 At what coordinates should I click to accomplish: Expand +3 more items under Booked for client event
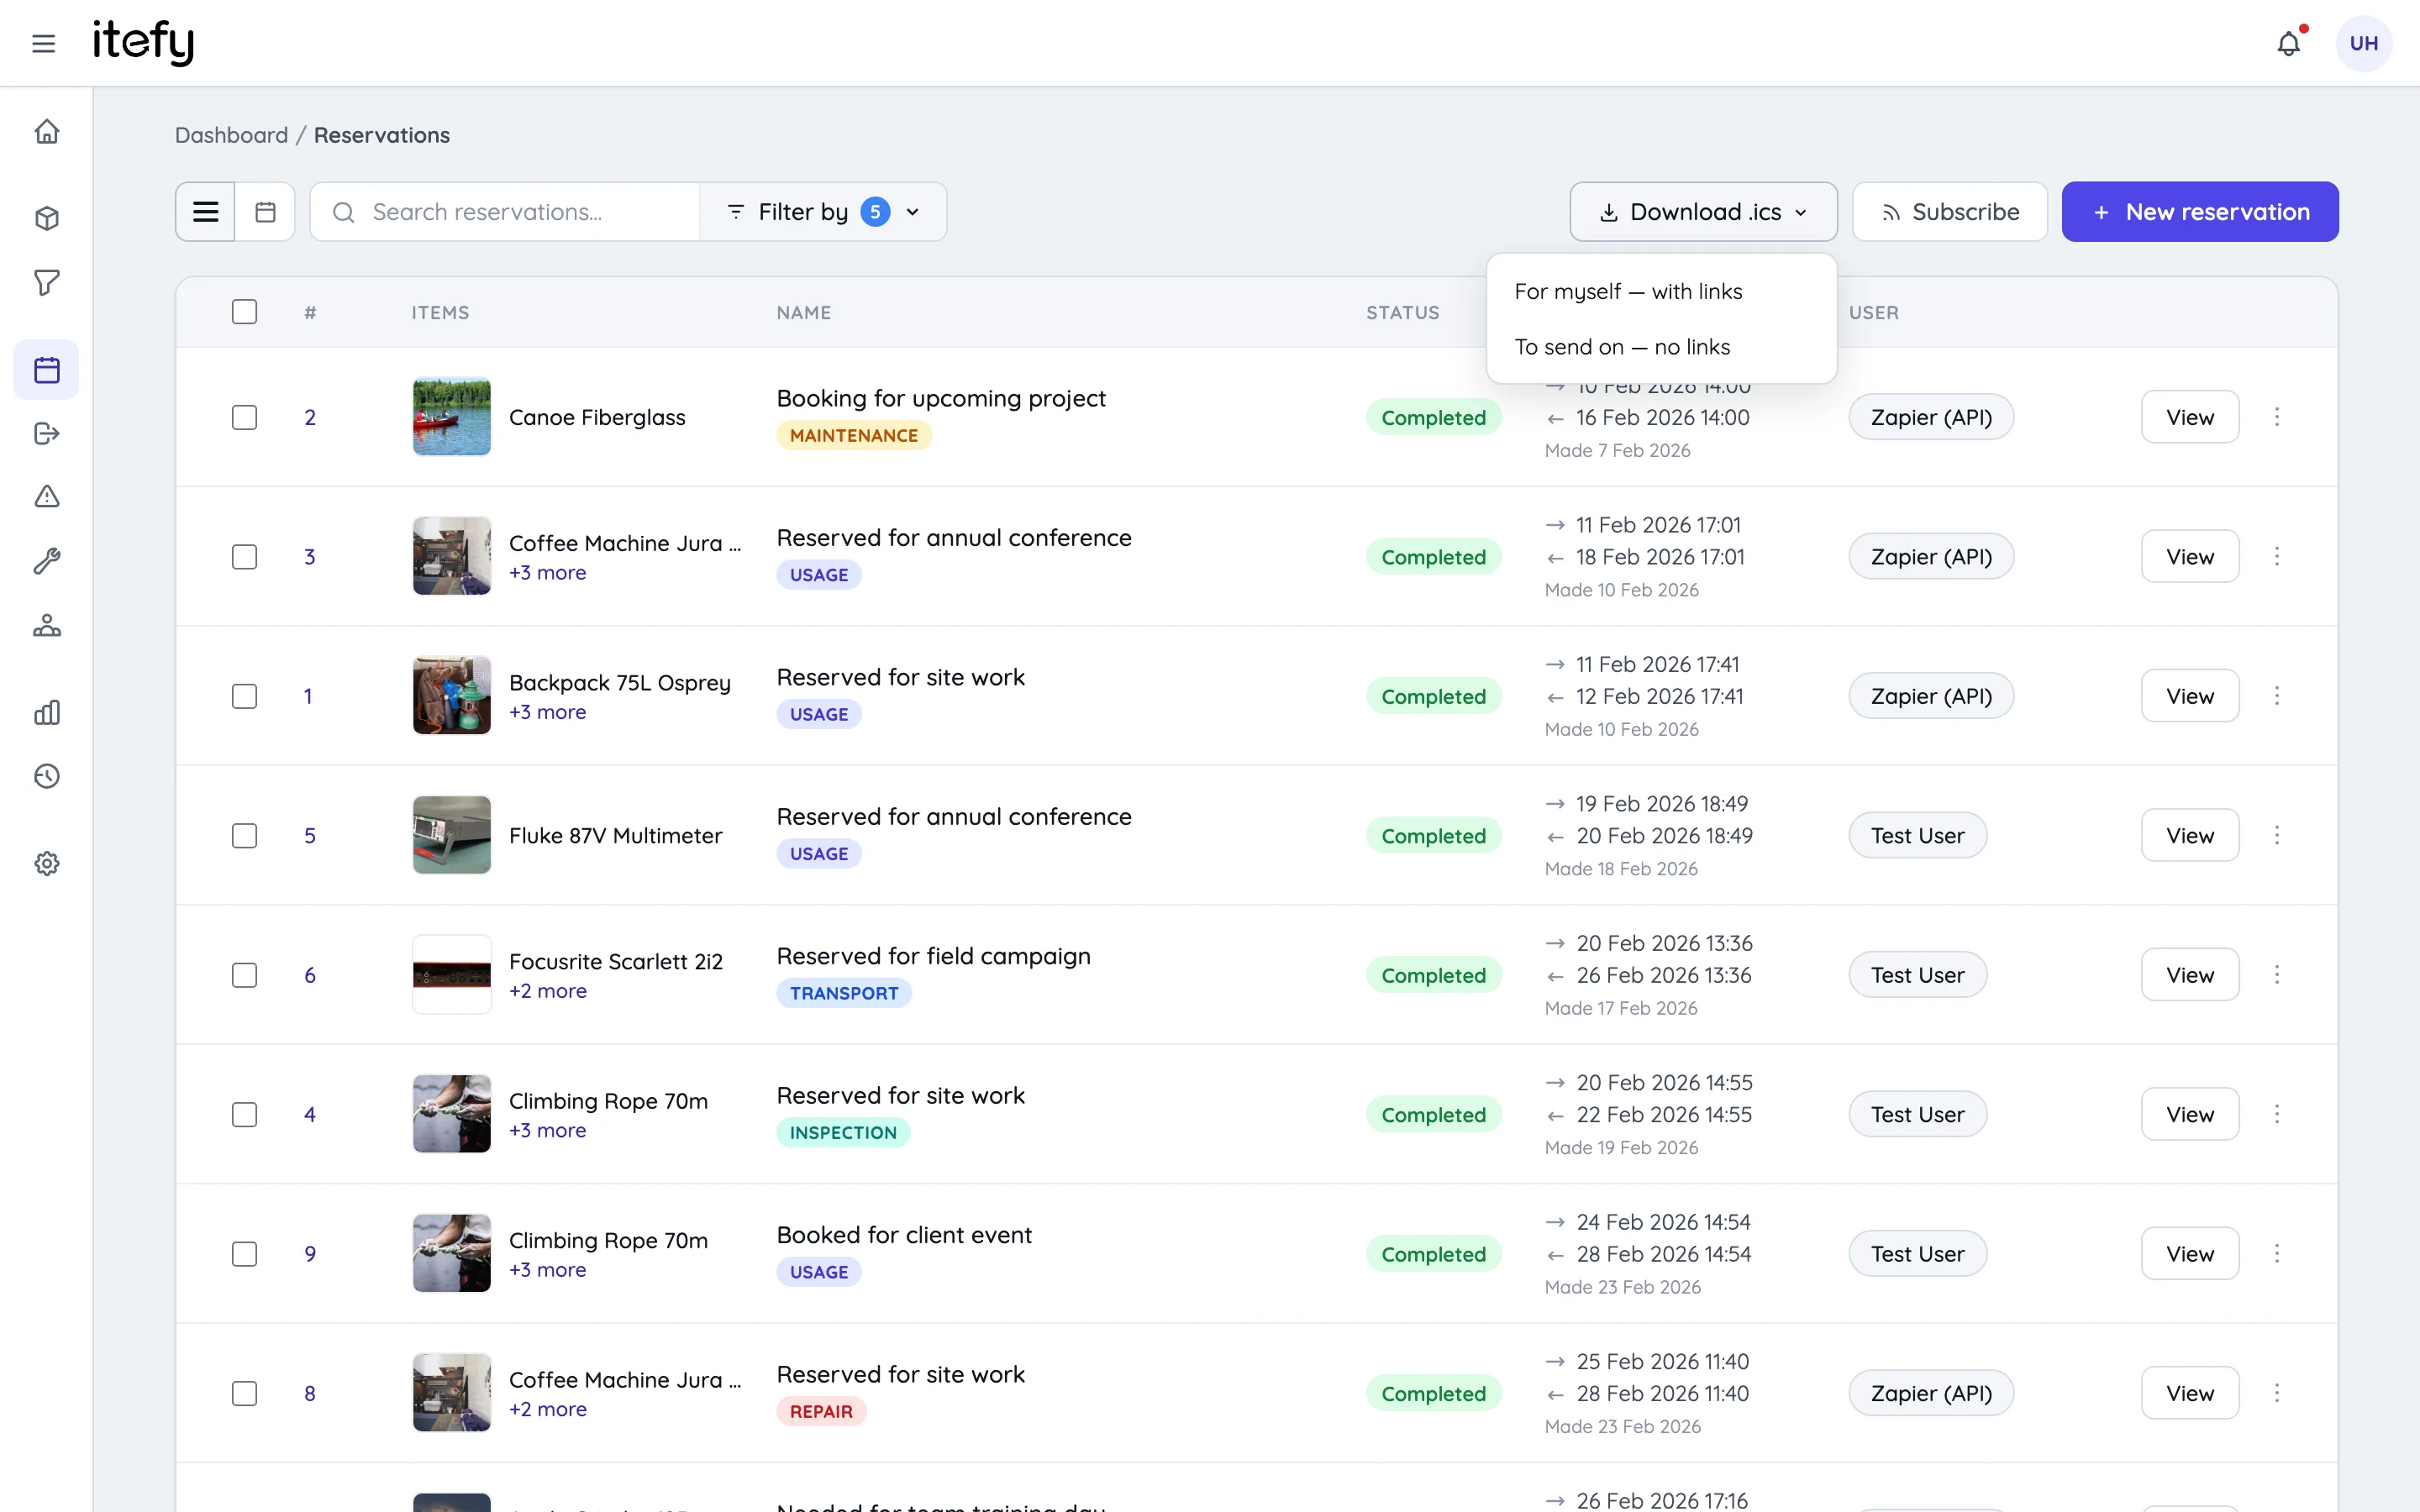coord(547,1270)
